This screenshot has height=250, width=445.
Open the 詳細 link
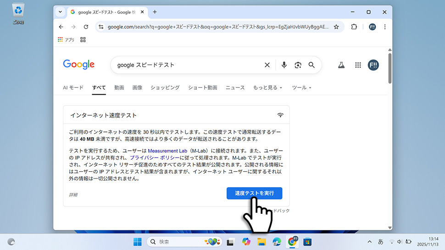tap(73, 195)
